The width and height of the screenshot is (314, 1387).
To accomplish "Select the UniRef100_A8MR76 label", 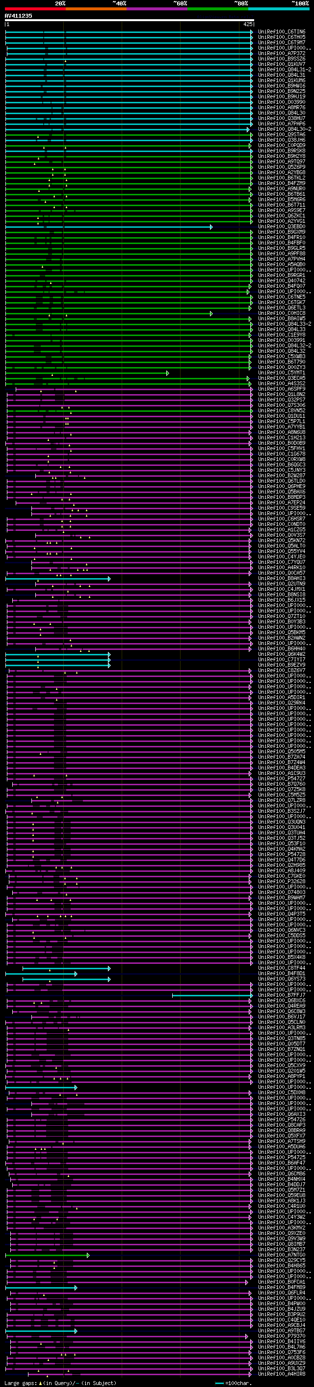I will pos(282,107).
